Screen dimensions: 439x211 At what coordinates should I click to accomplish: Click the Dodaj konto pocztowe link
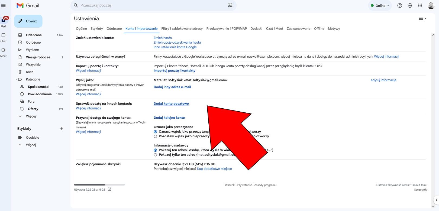171,103
